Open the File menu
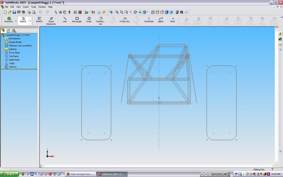Viewport: 283px width, 177px height. point(6,7)
